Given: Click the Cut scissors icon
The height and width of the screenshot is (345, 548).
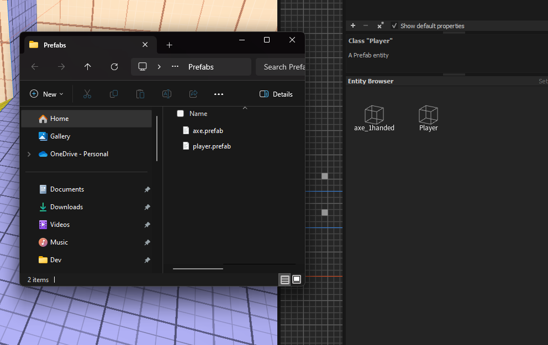Looking at the screenshot, I should pos(87,94).
